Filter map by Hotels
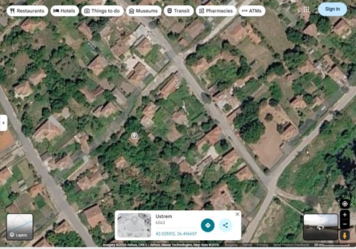This screenshot has height=249, width=356. click(64, 11)
